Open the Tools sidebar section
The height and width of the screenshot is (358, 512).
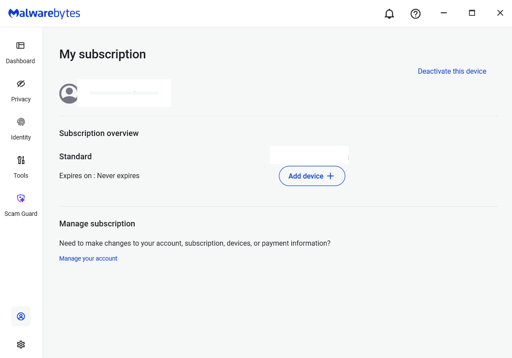21,167
